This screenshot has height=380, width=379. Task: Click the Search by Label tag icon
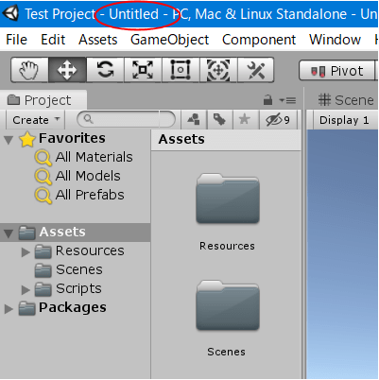tap(219, 119)
